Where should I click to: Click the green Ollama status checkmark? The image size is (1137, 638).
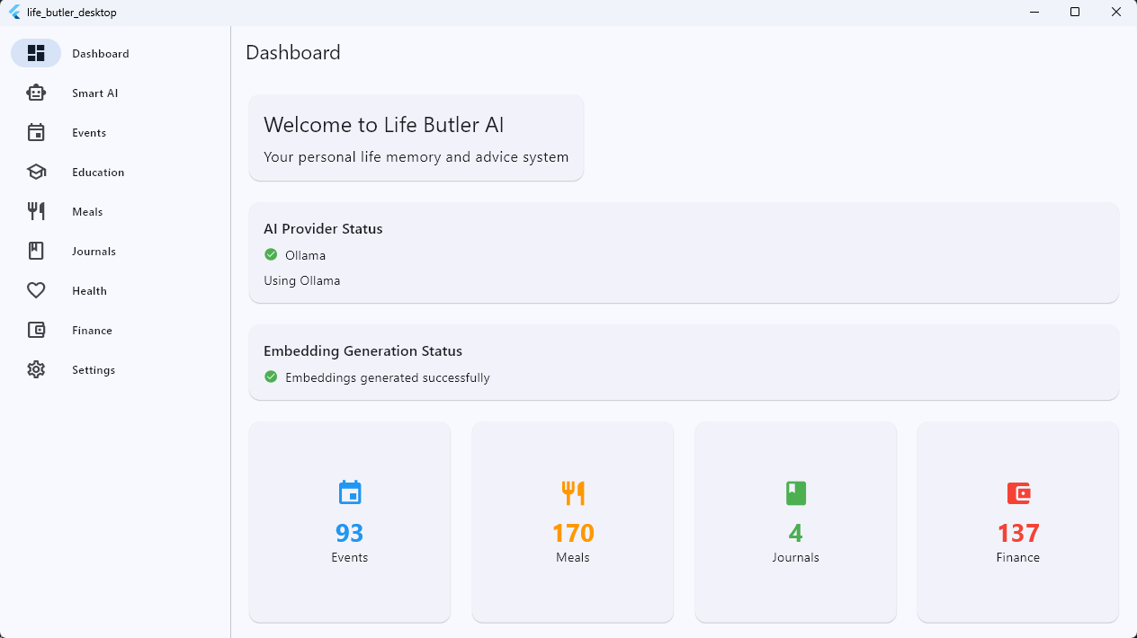[x=271, y=255]
